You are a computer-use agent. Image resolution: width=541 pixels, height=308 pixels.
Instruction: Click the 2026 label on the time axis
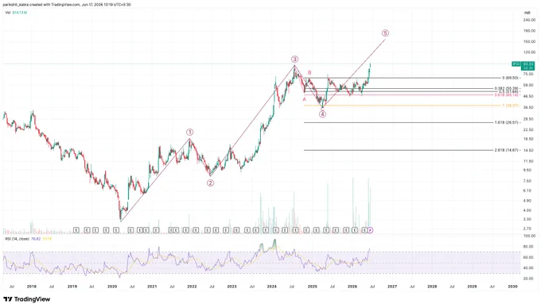tap(352, 287)
